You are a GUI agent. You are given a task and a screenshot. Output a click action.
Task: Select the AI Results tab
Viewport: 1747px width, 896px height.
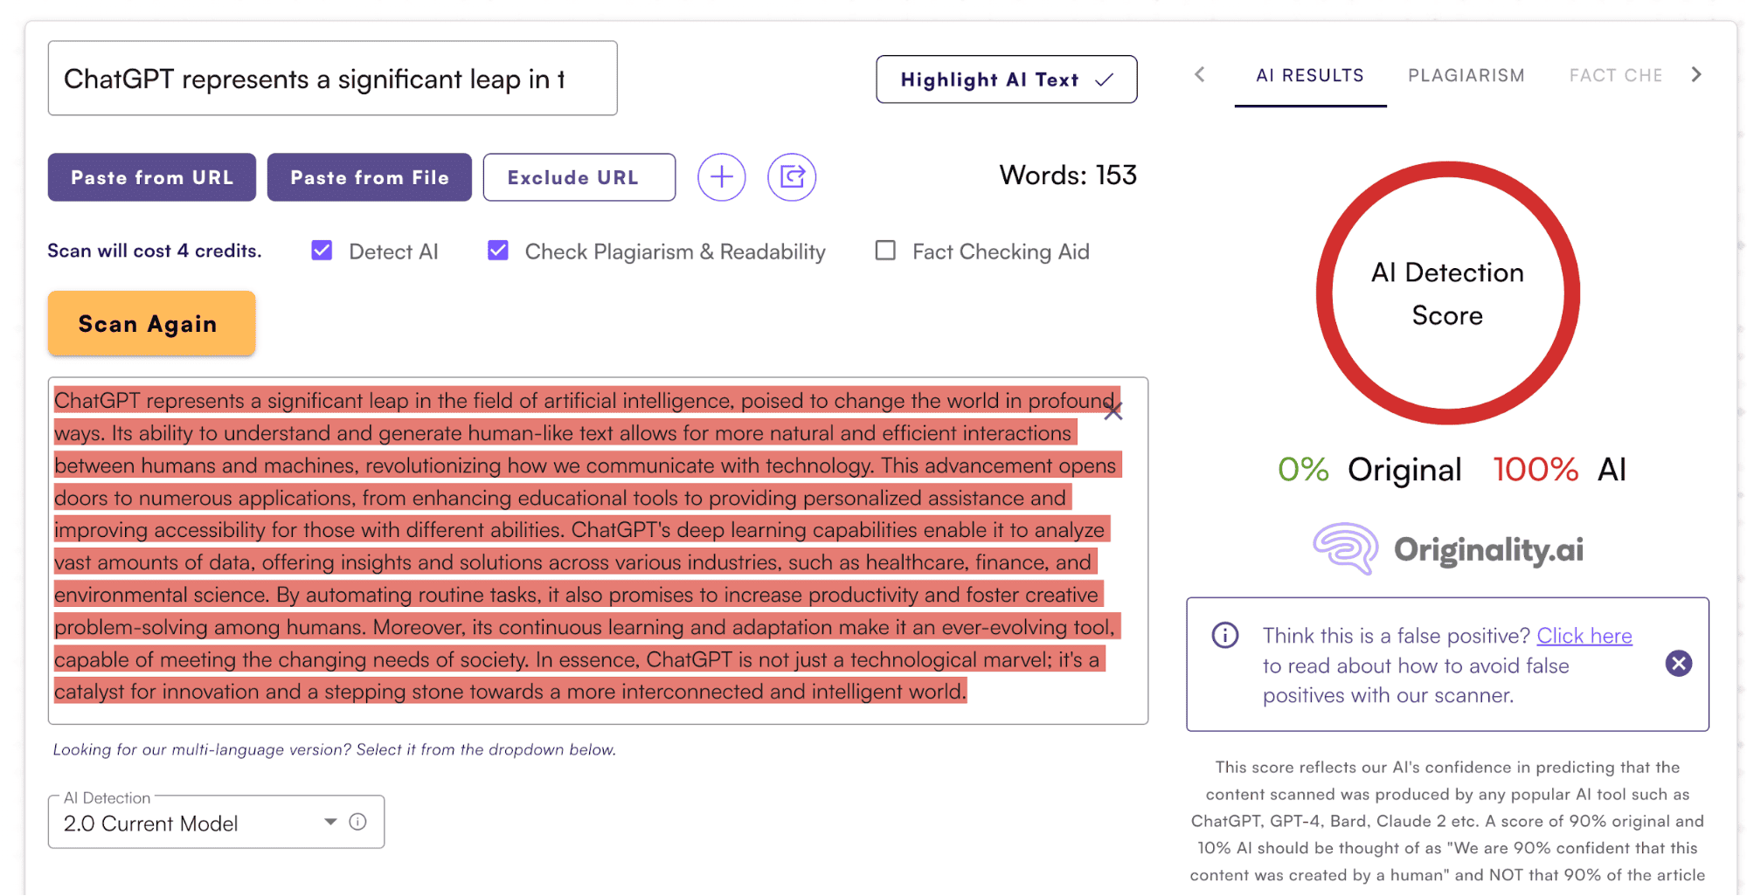tap(1309, 76)
